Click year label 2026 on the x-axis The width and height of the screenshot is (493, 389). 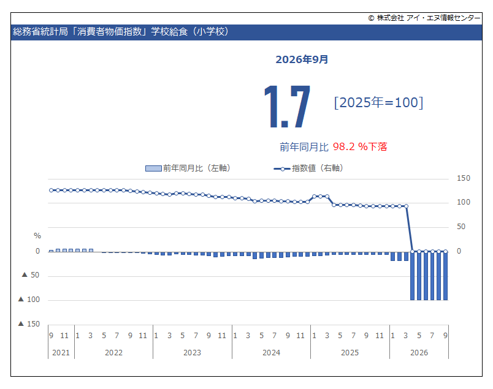419,353
